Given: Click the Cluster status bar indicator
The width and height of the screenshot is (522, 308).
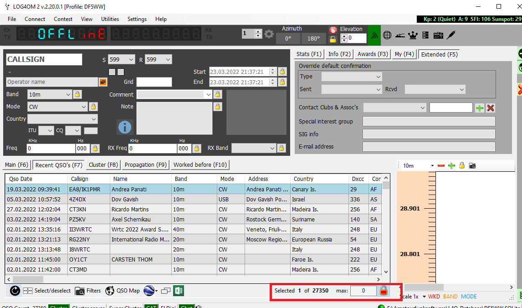Looking at the screenshot, I should (x=59, y=306).
